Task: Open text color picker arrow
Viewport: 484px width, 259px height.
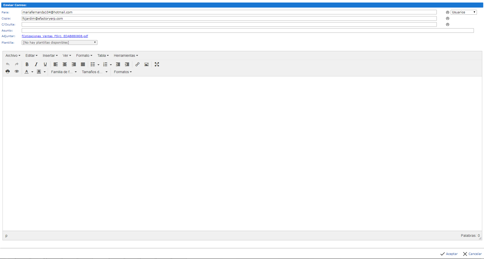Action: click(x=32, y=72)
